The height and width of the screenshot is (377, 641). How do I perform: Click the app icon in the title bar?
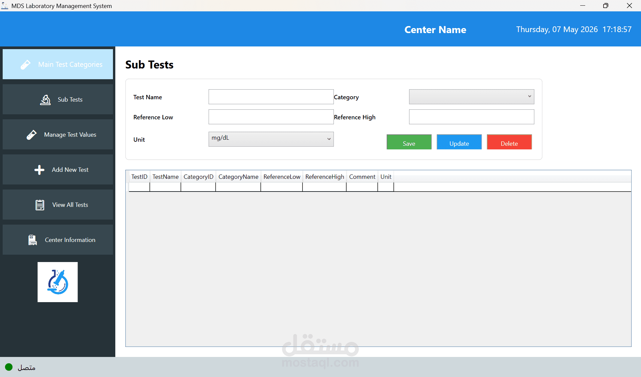pos(5,6)
